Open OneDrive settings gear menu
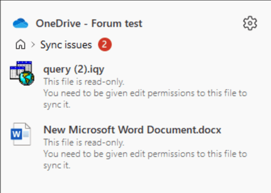The height and width of the screenshot is (193, 271). [x=250, y=23]
